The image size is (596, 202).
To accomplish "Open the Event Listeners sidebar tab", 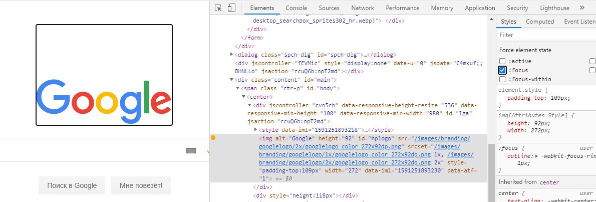I will point(579,22).
